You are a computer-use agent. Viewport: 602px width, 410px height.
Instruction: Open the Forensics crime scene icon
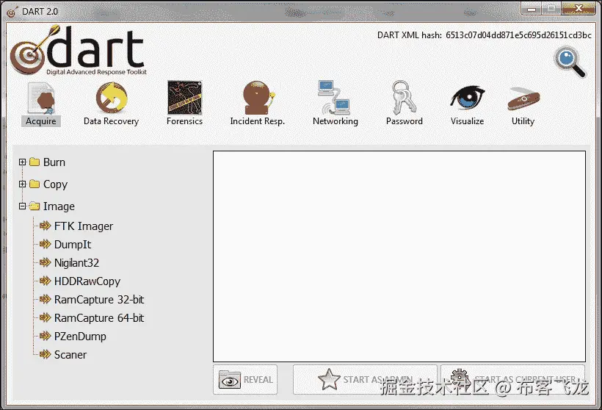185,98
